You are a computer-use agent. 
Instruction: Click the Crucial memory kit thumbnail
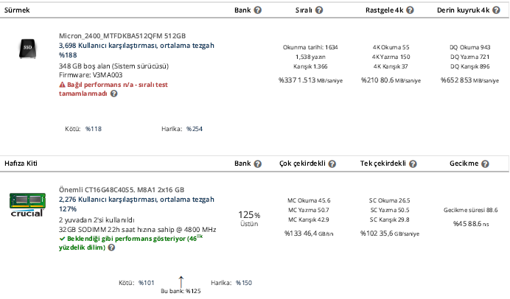click(x=27, y=203)
